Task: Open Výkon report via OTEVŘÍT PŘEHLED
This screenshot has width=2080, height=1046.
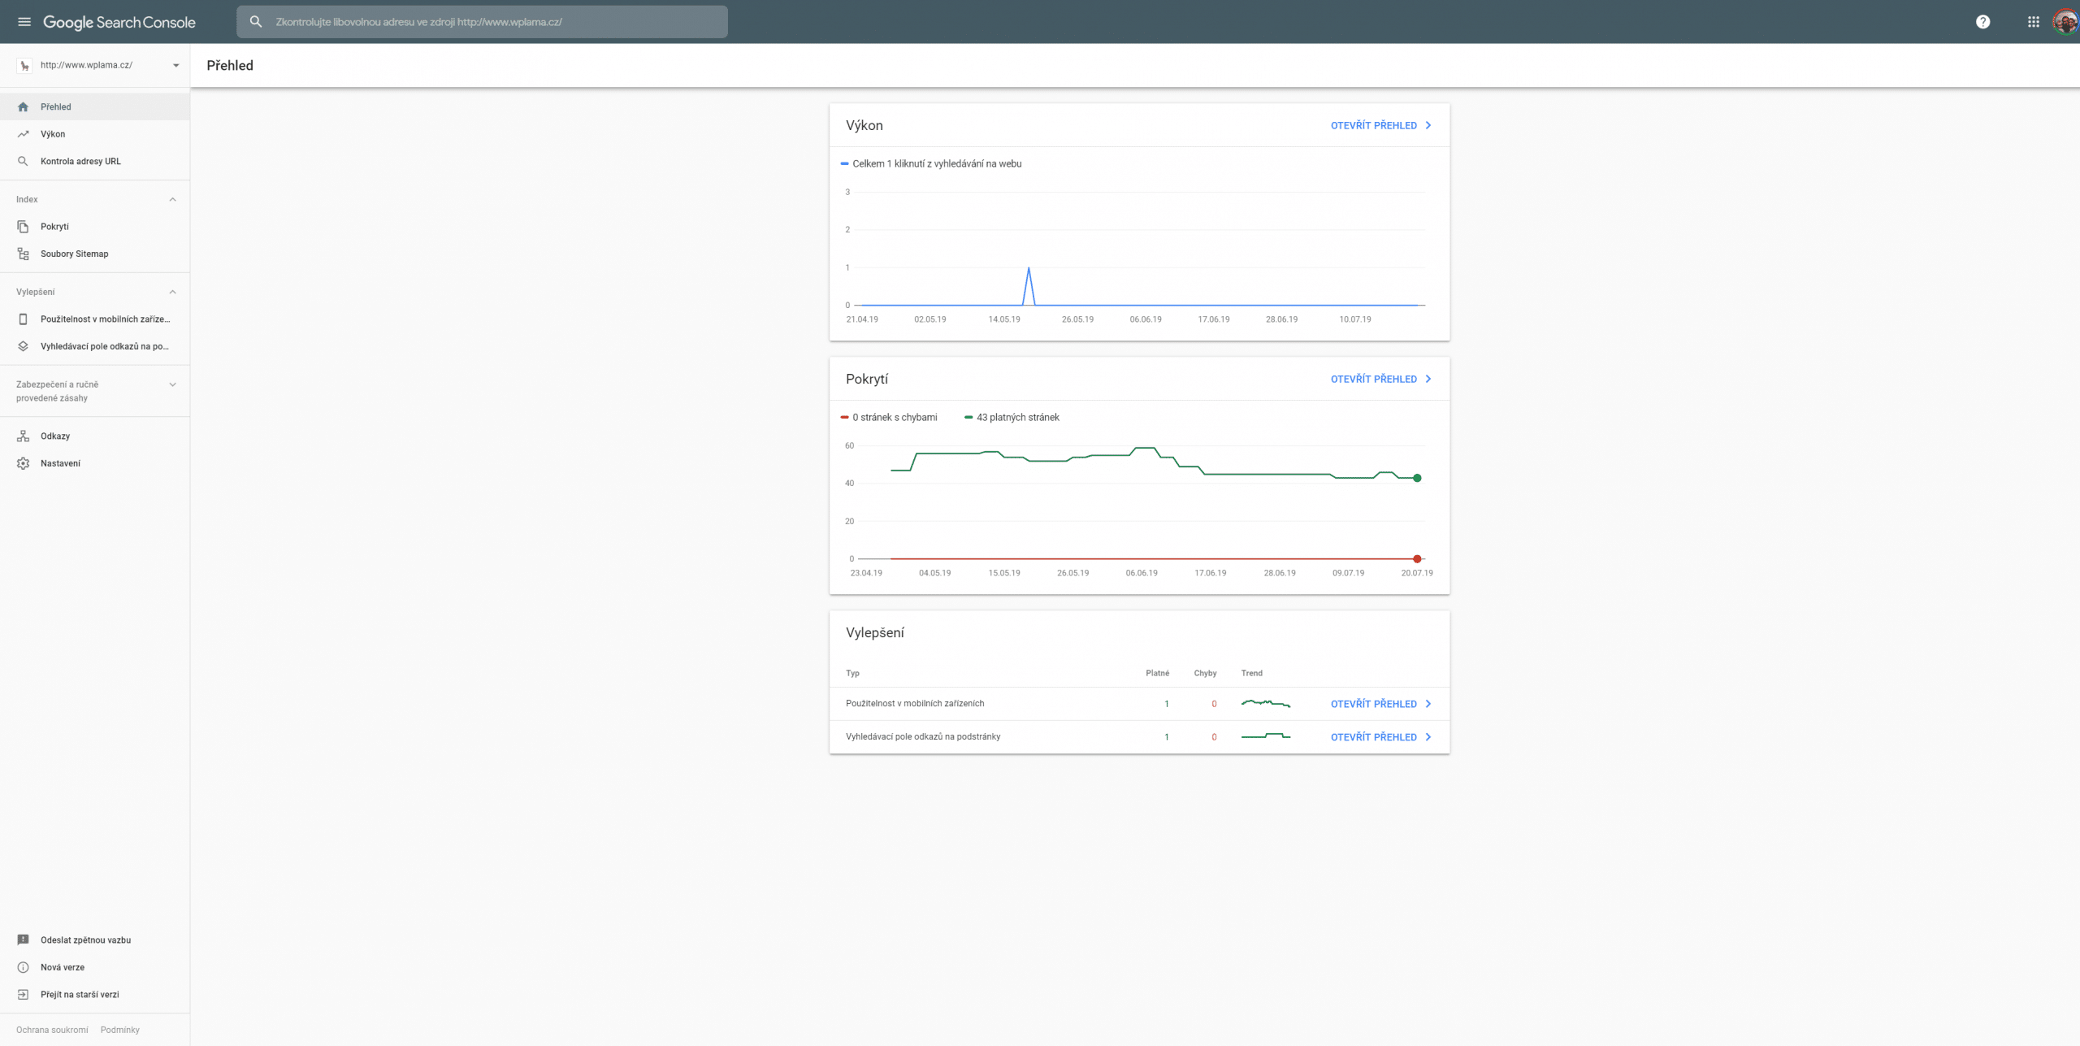Action: [x=1373, y=125]
